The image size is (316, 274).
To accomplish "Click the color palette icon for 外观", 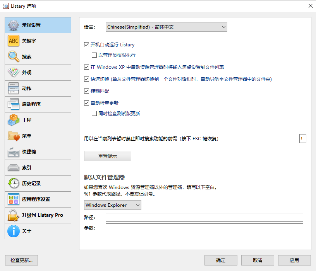I will point(14,72).
